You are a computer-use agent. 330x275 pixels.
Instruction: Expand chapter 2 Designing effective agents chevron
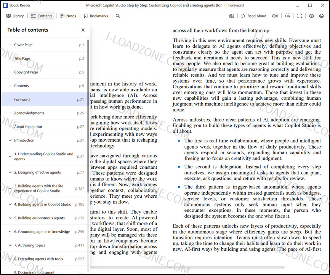click(10, 172)
